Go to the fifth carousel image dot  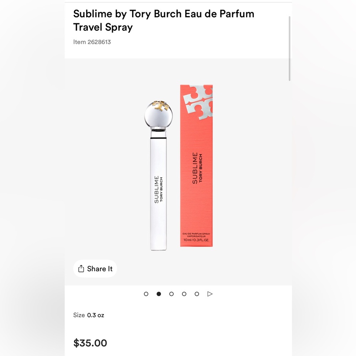tap(197, 294)
